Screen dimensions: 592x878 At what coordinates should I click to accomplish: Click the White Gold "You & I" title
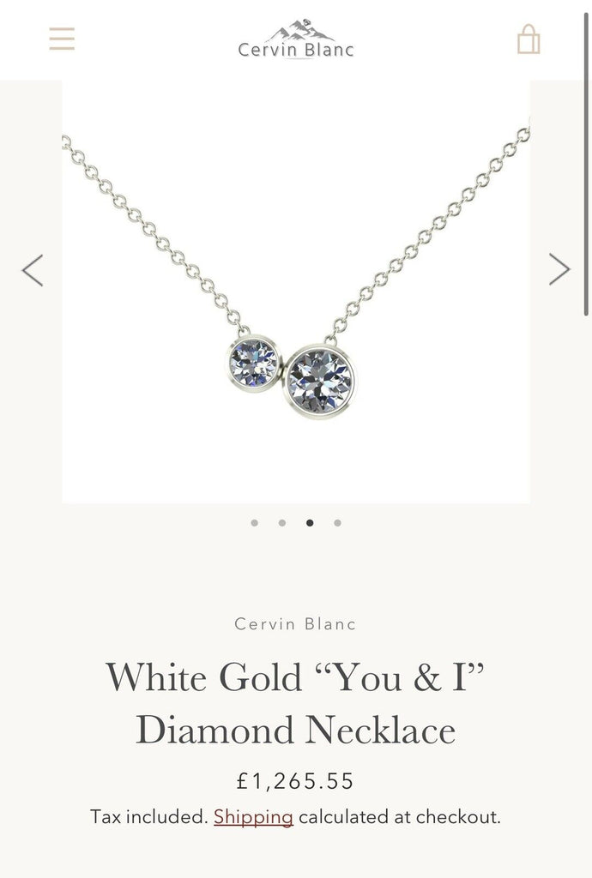click(295, 703)
